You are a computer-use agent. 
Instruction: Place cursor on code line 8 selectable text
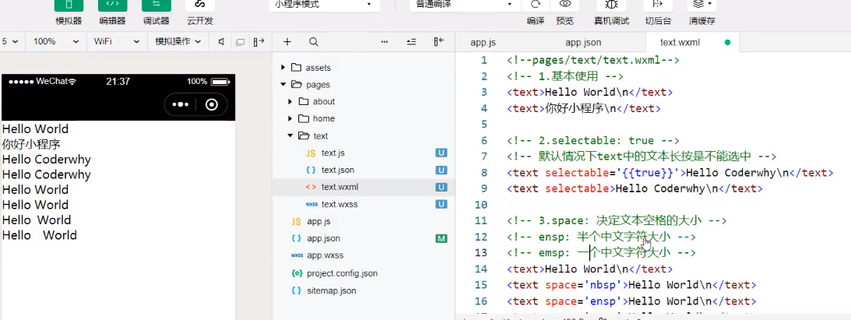click(x=670, y=173)
